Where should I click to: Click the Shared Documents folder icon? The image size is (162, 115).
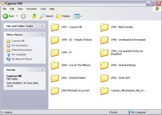[x=8, y=50]
